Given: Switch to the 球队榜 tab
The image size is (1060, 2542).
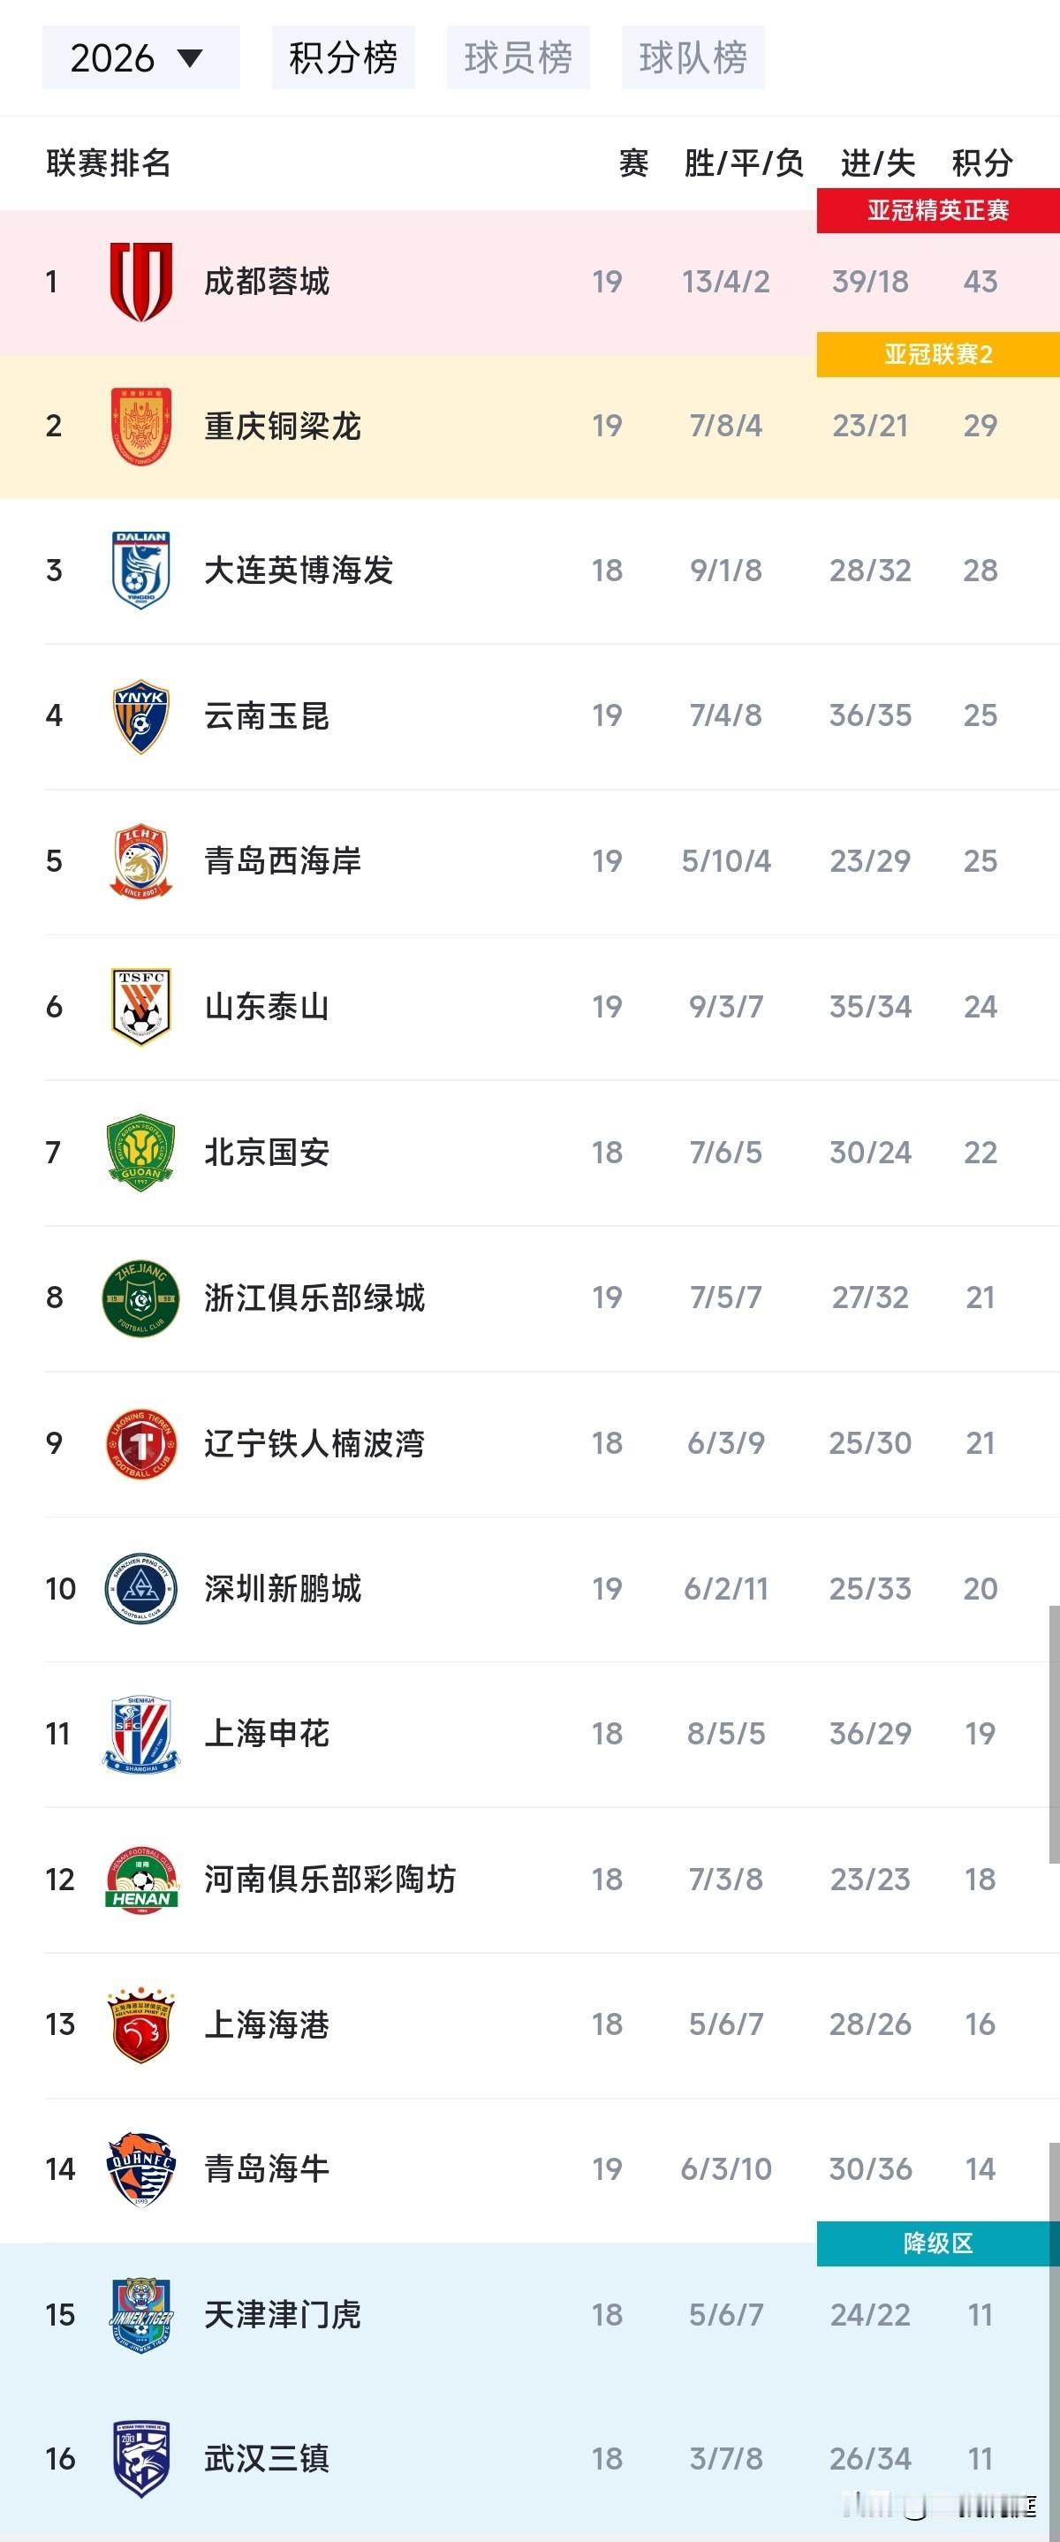Looking at the screenshot, I should (693, 57).
